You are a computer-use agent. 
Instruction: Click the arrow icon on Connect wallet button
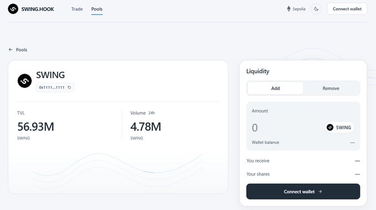point(320,192)
